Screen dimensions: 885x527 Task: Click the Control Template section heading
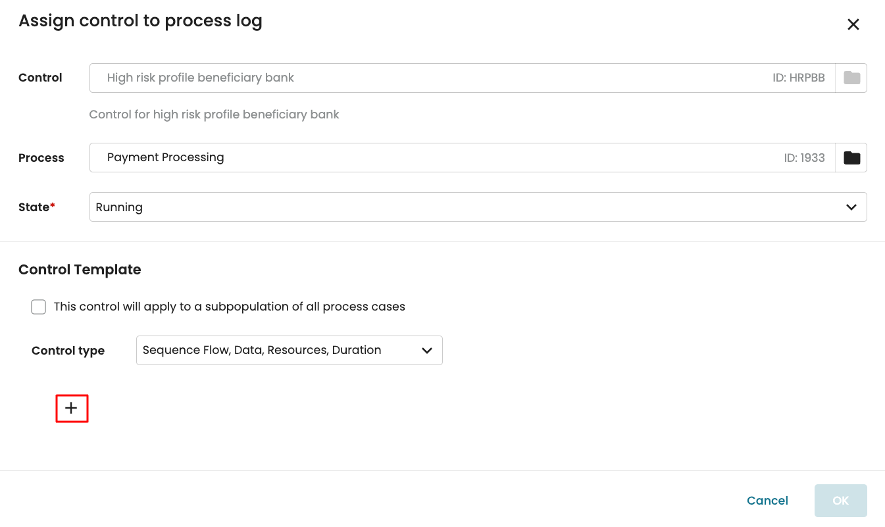[80, 270]
